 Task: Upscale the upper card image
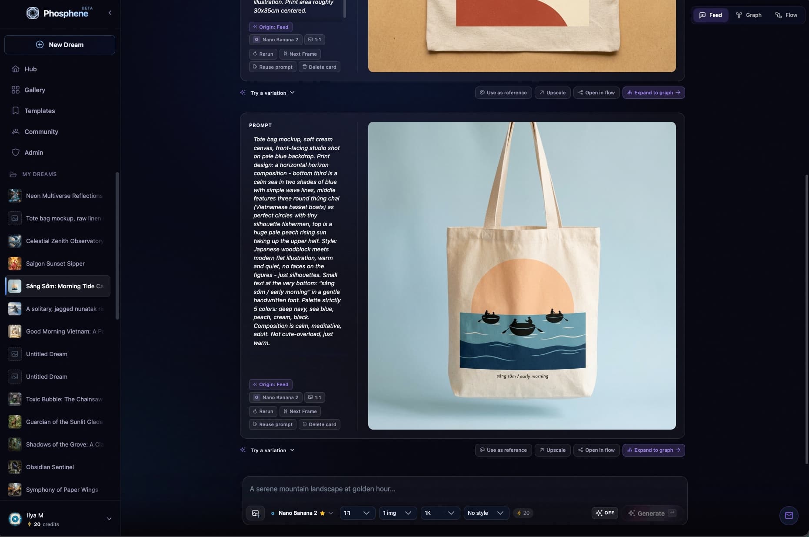553,93
